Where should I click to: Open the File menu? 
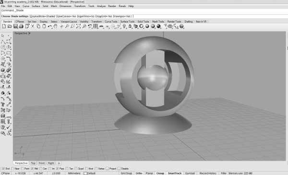3,6
